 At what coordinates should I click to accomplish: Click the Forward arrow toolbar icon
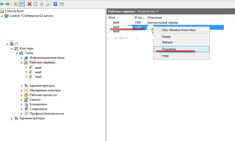coord(7,4)
